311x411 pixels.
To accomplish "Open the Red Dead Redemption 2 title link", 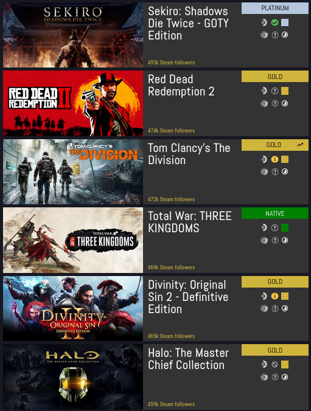I will tap(181, 86).
